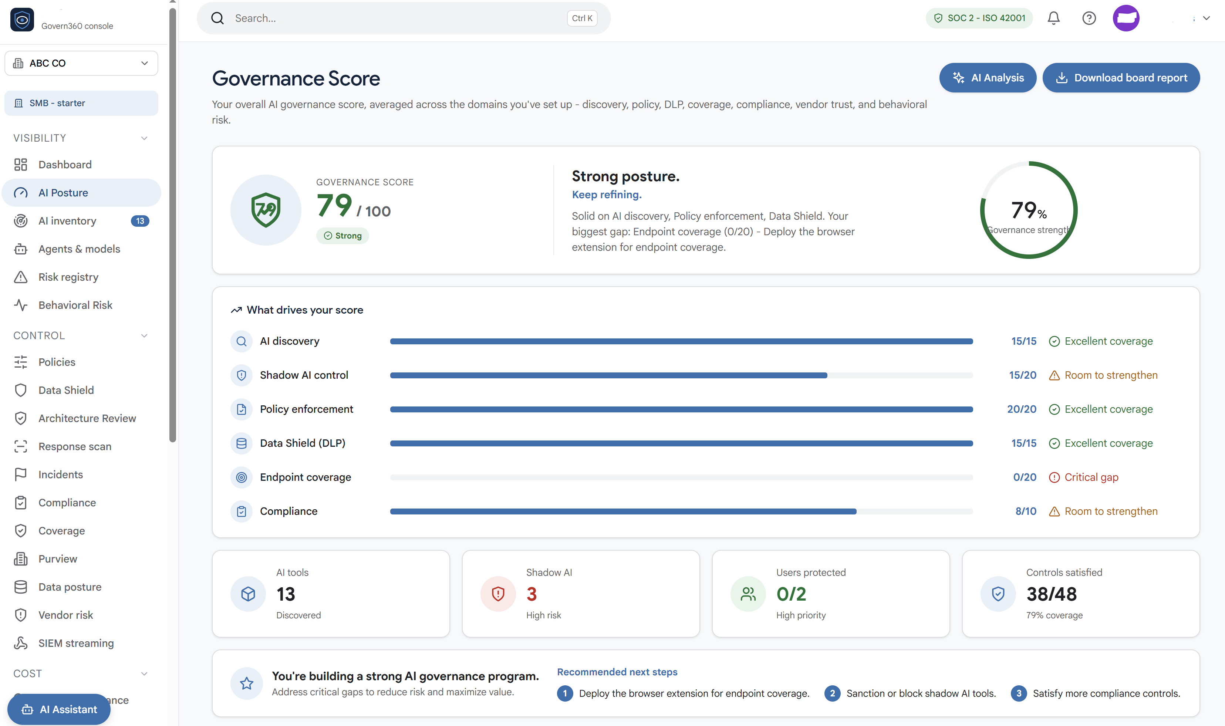
Task: Click the Ctrl K shortcut badge
Action: click(582, 18)
